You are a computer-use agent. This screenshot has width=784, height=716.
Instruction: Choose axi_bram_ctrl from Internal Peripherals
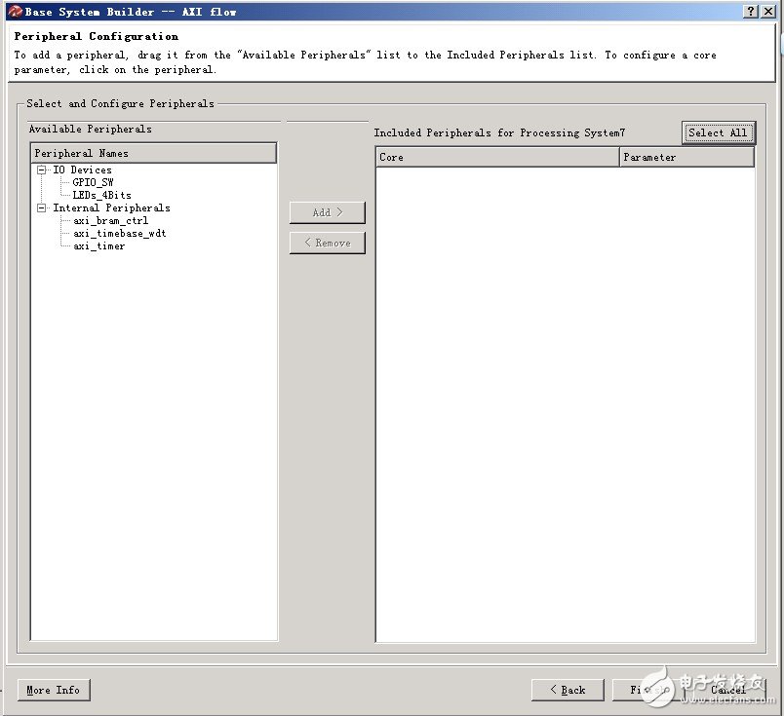[110, 220]
